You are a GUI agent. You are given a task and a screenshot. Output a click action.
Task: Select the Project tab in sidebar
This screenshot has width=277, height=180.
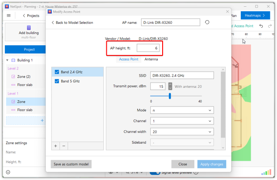(25, 49)
